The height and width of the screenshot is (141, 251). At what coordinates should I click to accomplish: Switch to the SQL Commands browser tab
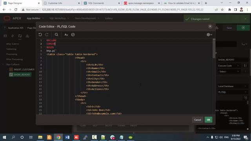tap(102, 3)
